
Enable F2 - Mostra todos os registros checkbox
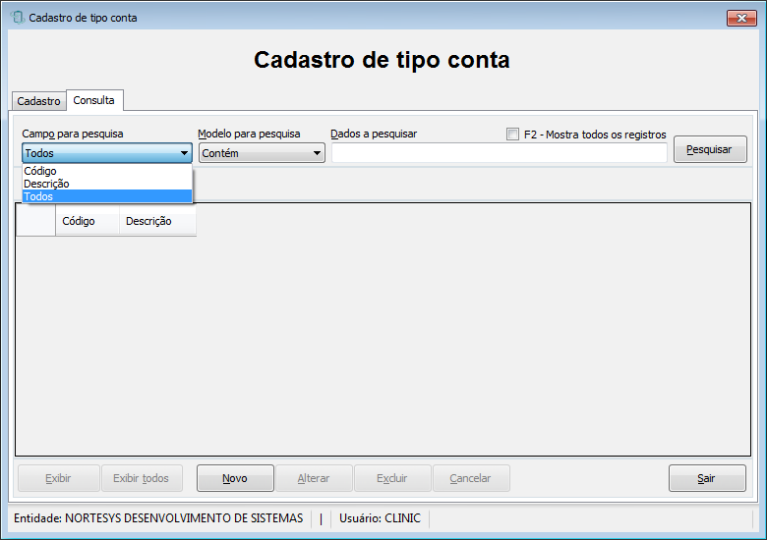(512, 134)
